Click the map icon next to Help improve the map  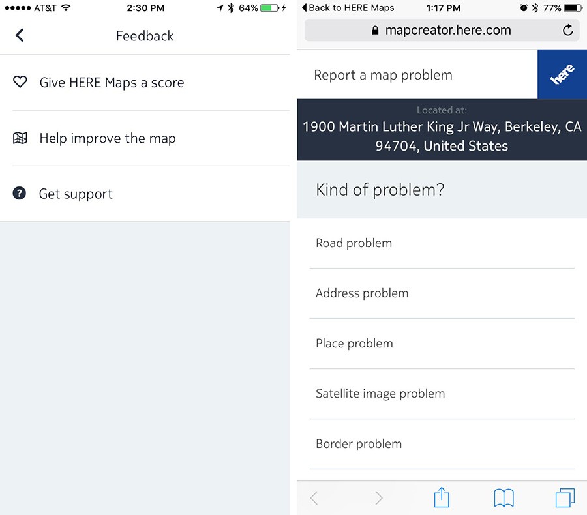click(x=20, y=138)
